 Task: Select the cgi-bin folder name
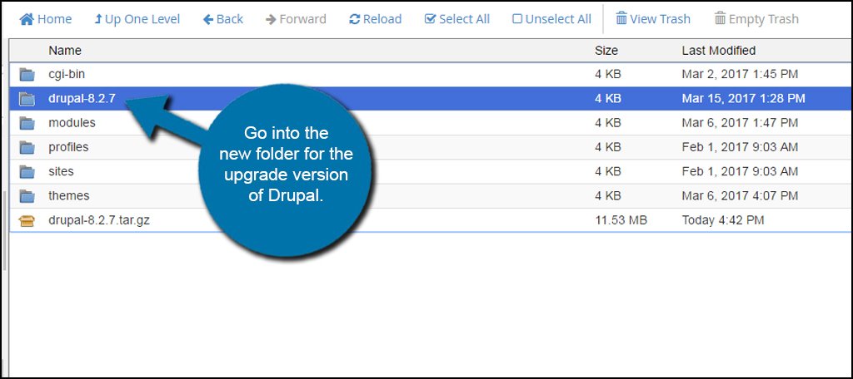(x=67, y=75)
